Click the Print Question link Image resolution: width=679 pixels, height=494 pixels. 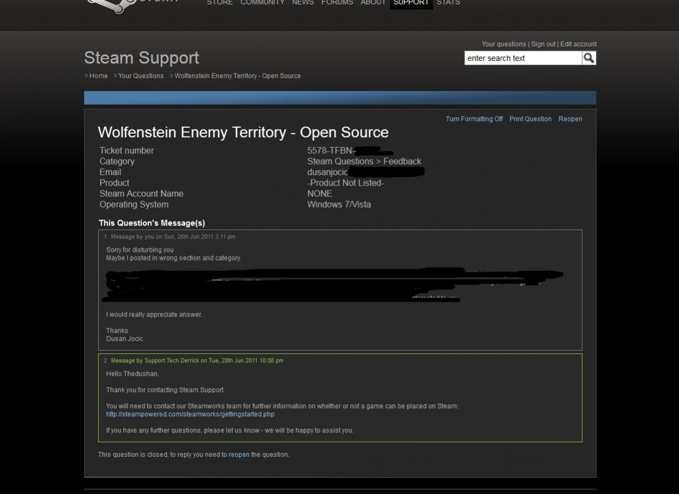530,119
